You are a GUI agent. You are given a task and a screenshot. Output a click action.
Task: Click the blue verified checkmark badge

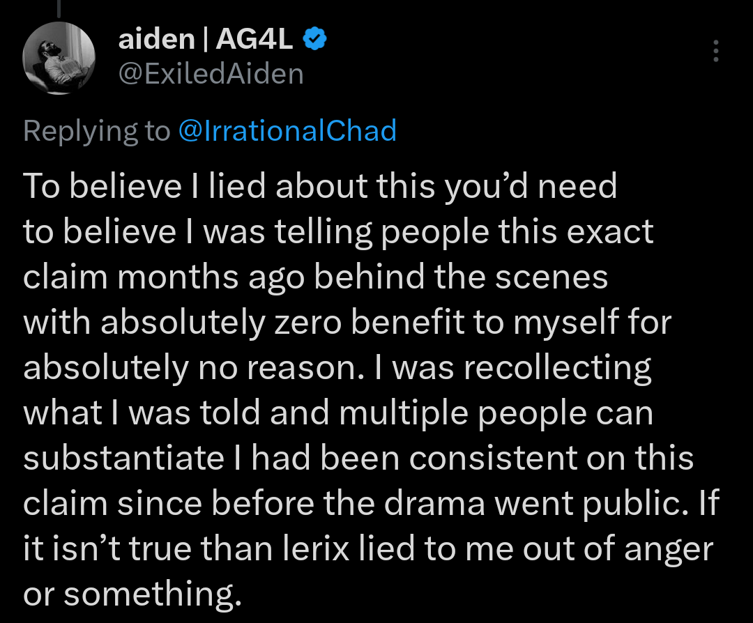click(x=314, y=39)
